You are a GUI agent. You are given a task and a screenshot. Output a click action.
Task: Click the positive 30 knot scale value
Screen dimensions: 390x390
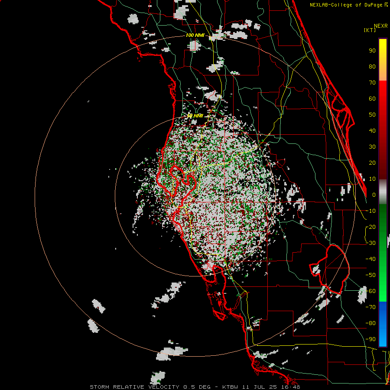point(372,147)
